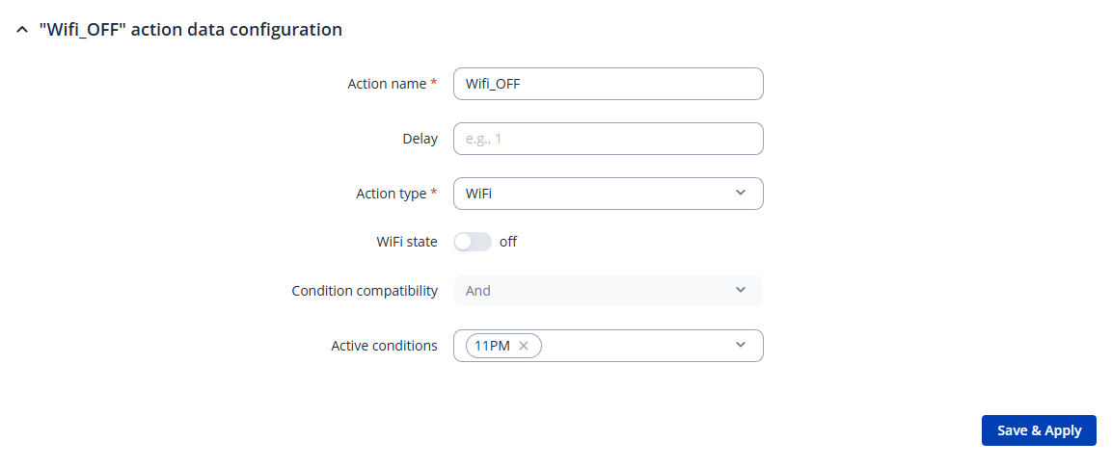The height and width of the screenshot is (468, 1112).
Task: Click the WiFi state label
Action: pyautogui.click(x=406, y=242)
